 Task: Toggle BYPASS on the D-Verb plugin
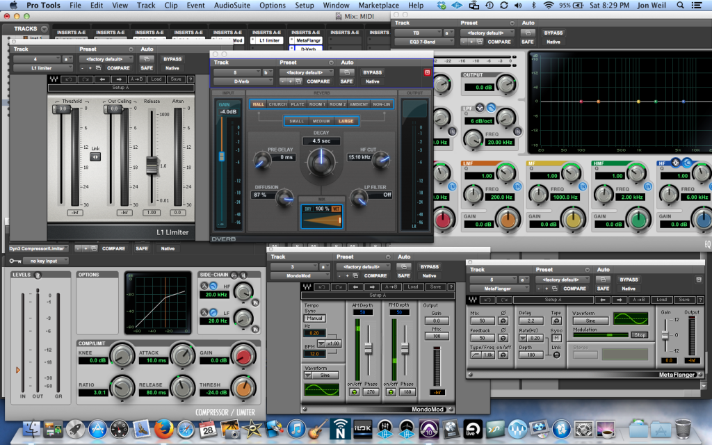373,72
